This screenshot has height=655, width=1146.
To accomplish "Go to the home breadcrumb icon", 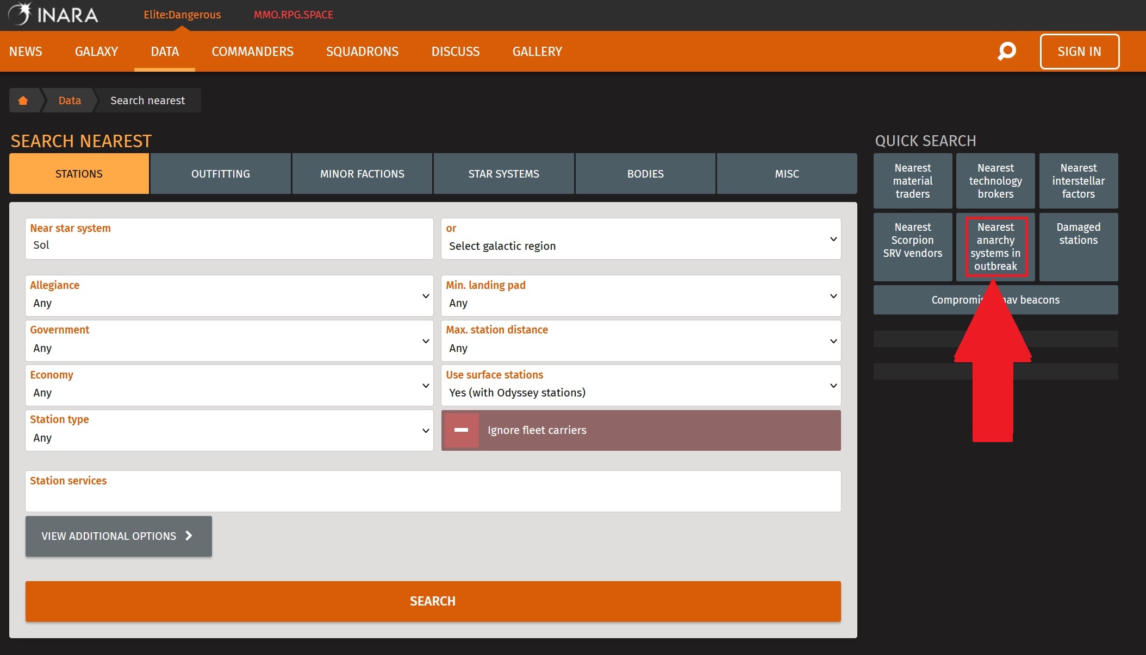I will click(x=23, y=100).
